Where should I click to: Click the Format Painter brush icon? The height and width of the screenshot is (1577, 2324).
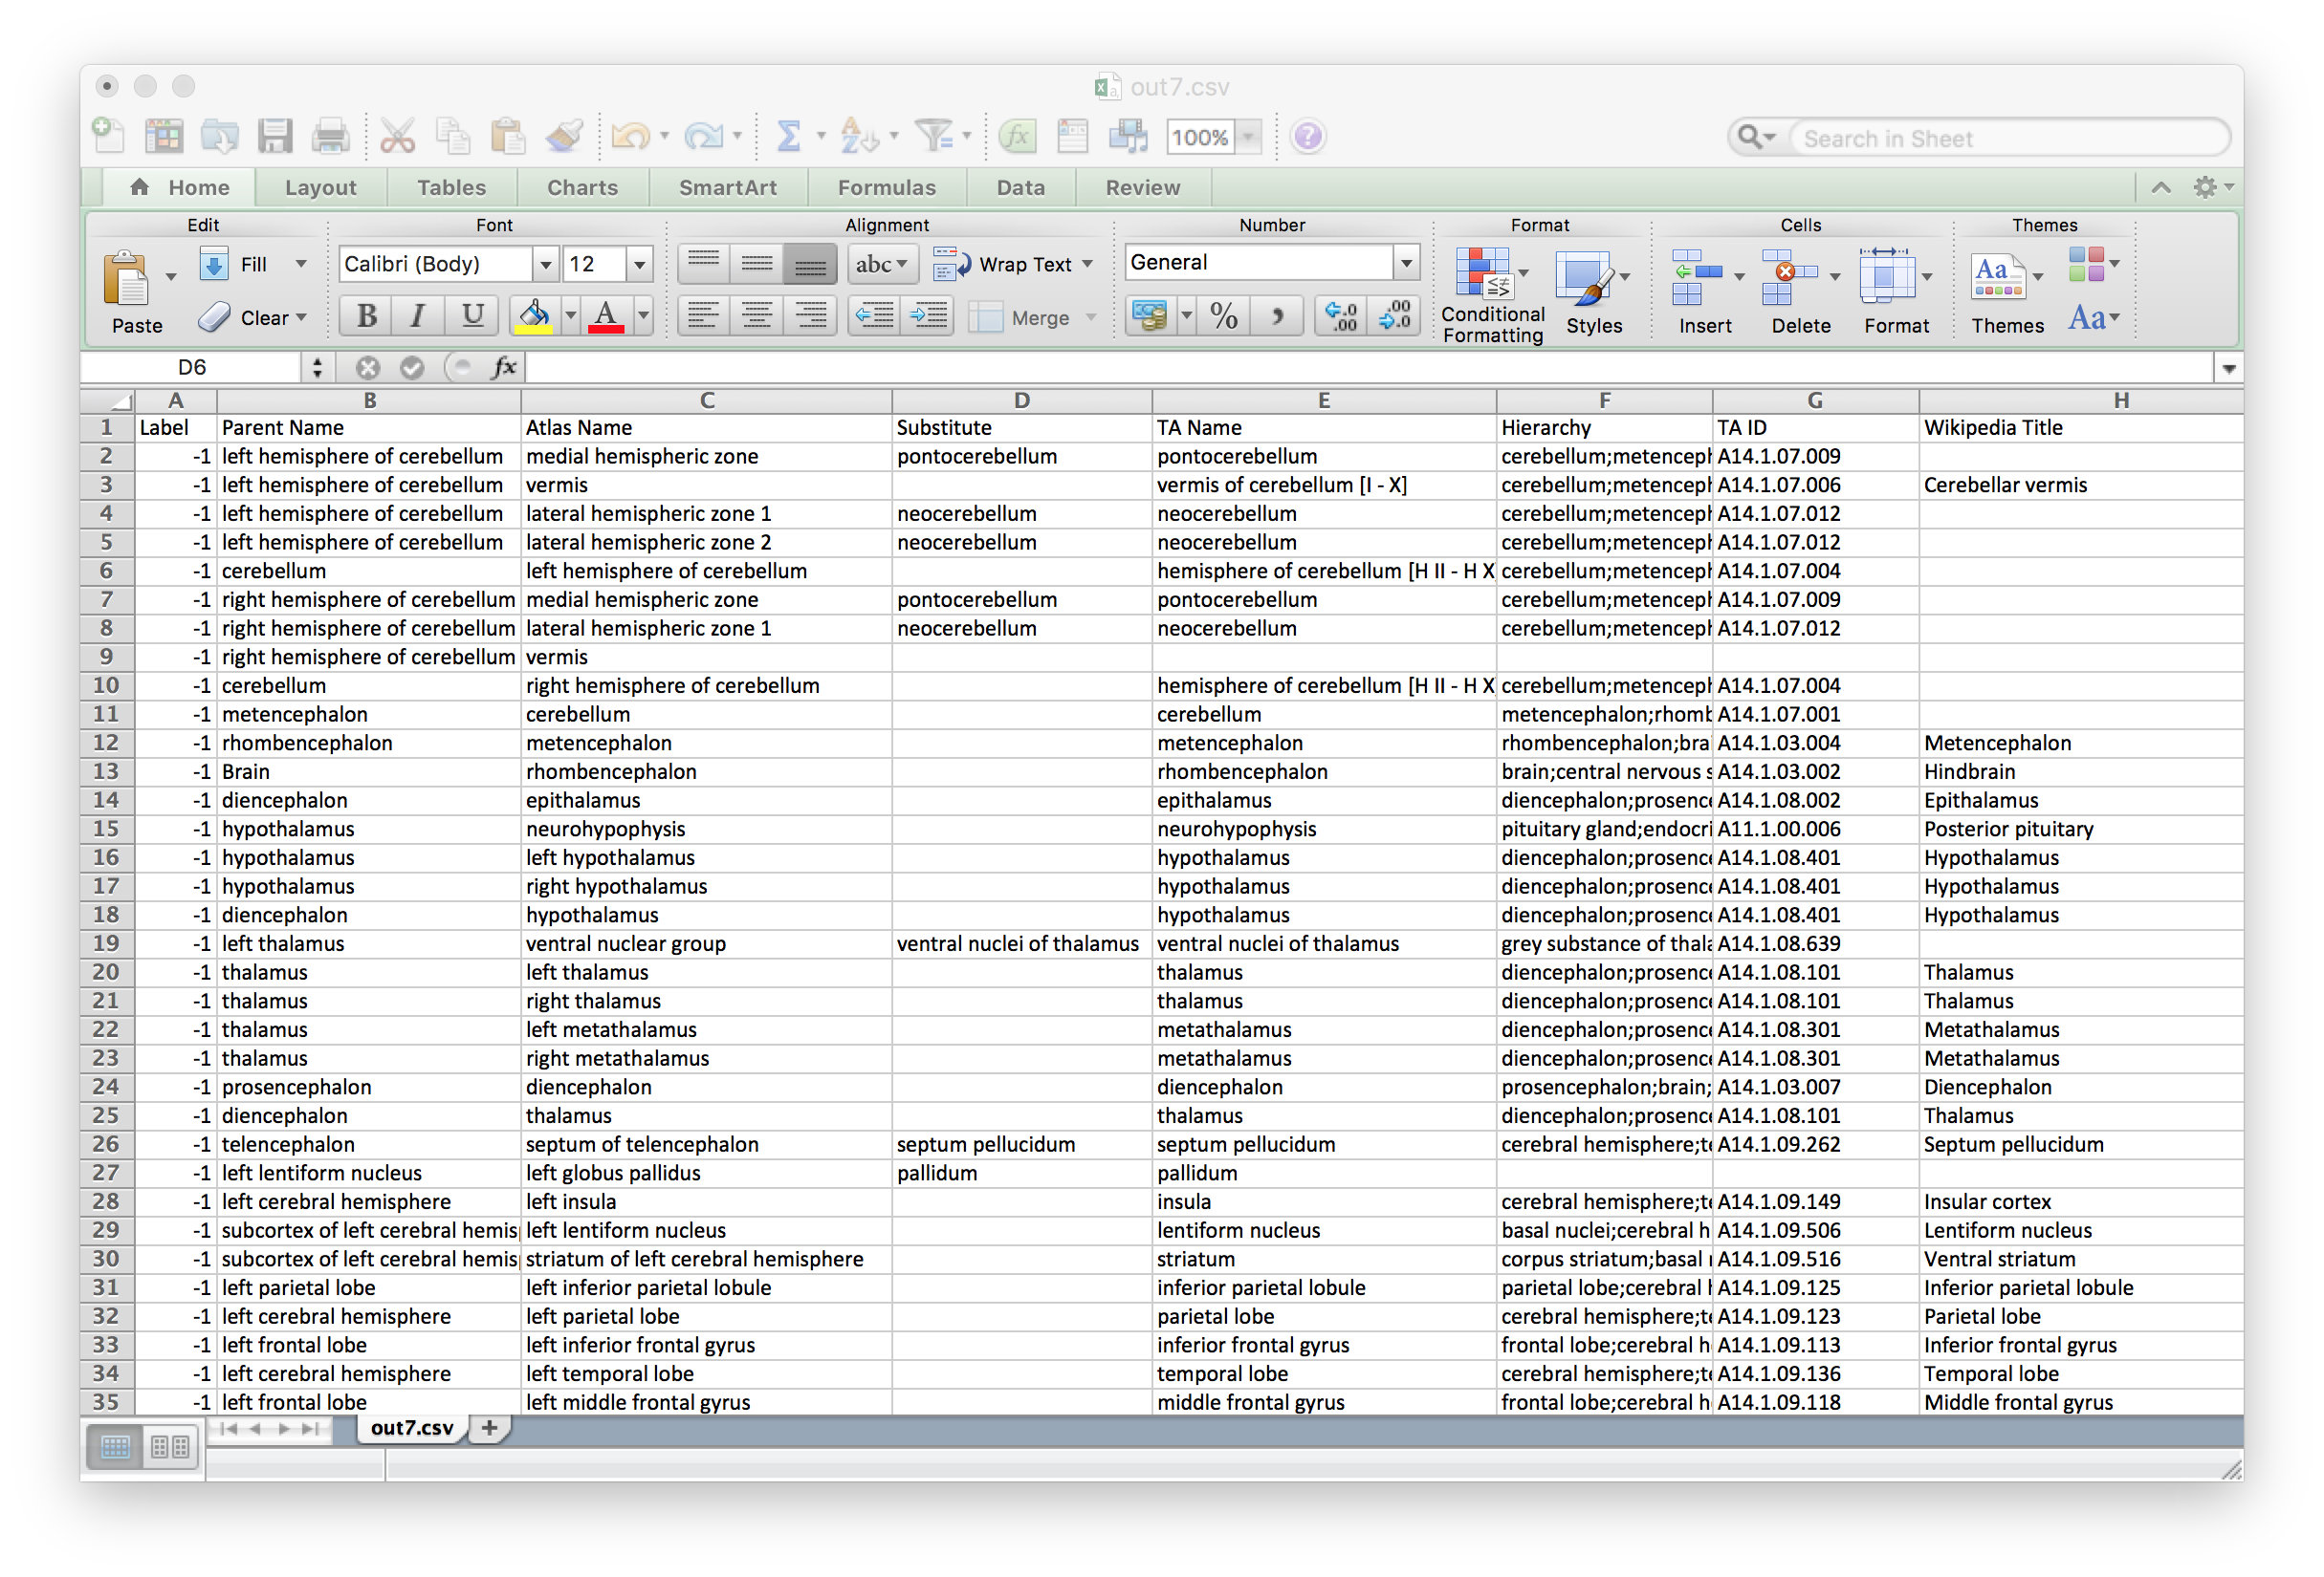coord(564,137)
